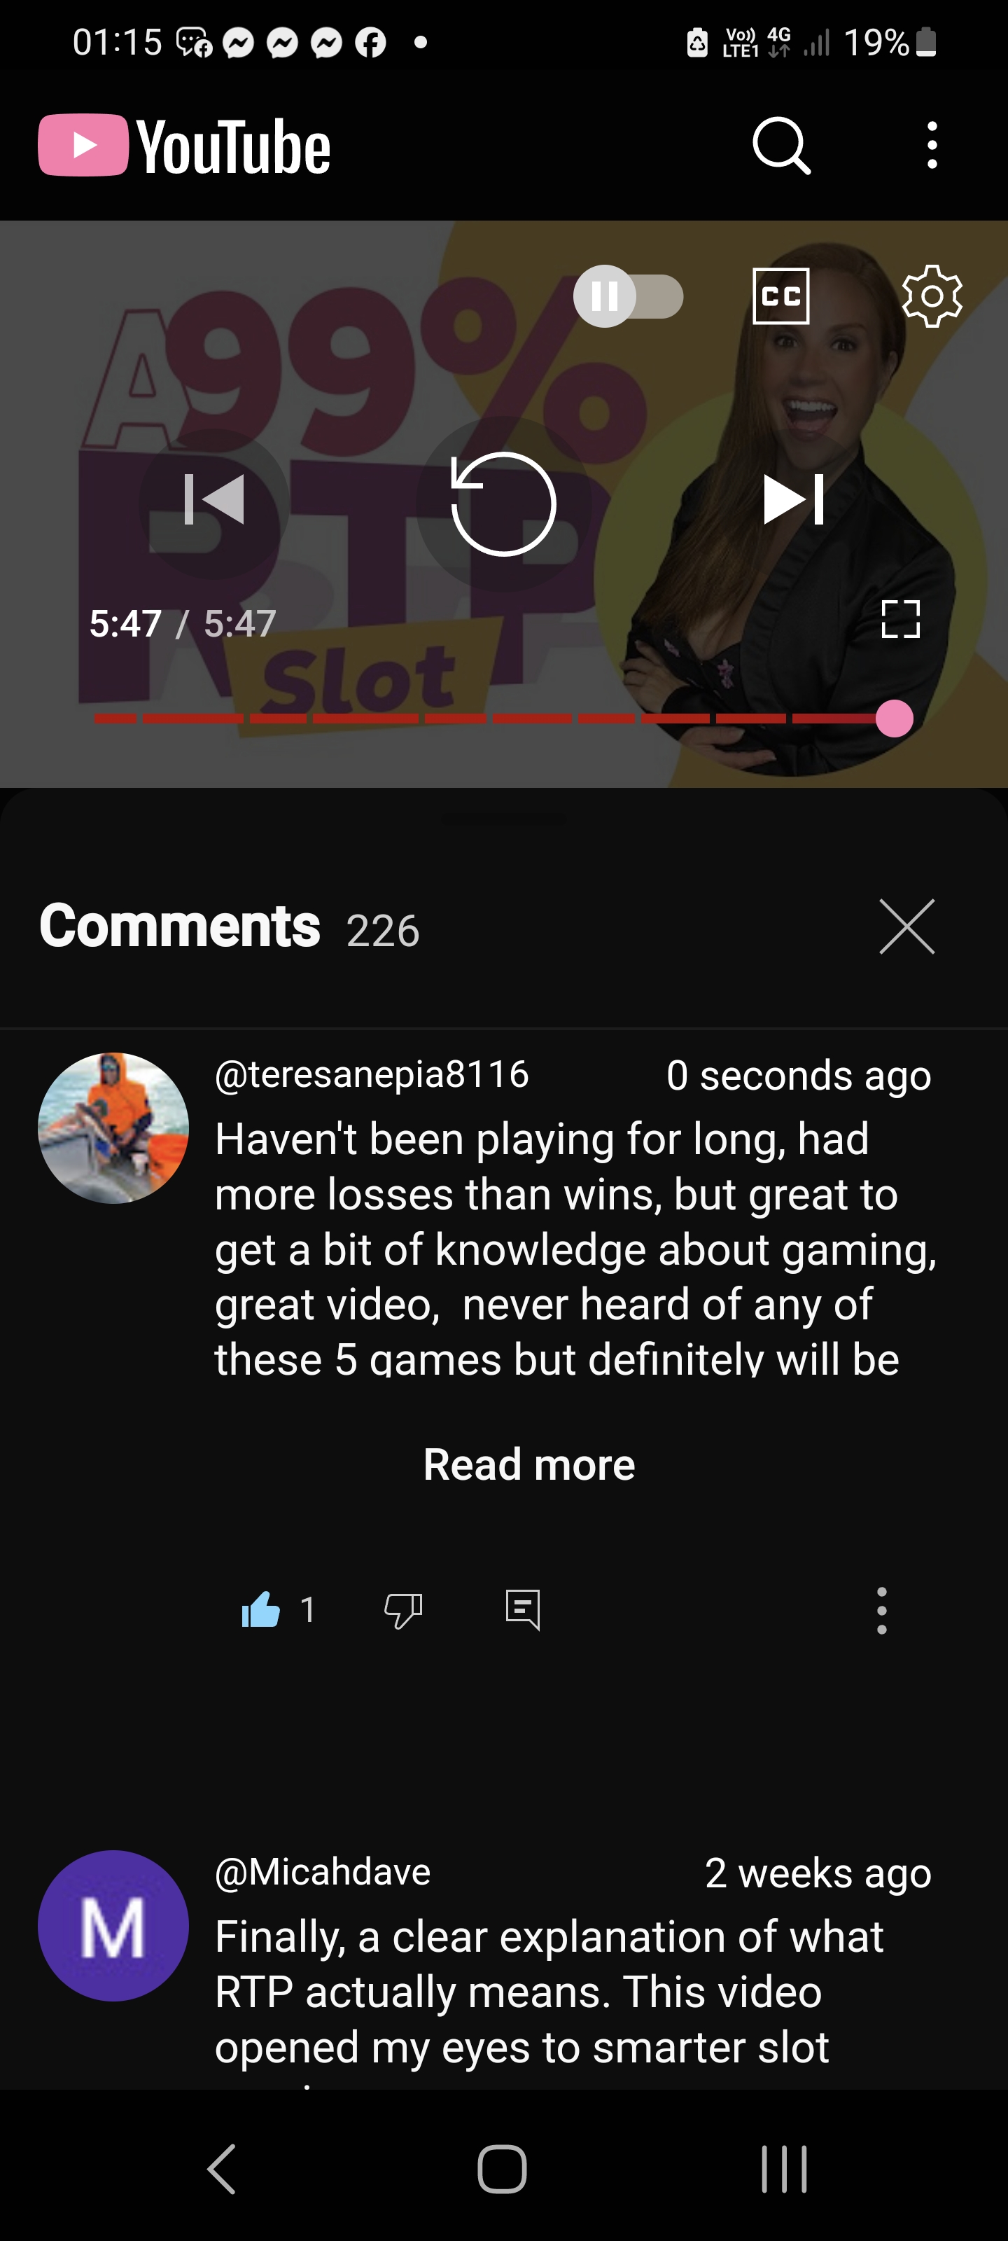Open video settings gear
Viewport: 1008px width, 2241px height.
[x=932, y=296]
